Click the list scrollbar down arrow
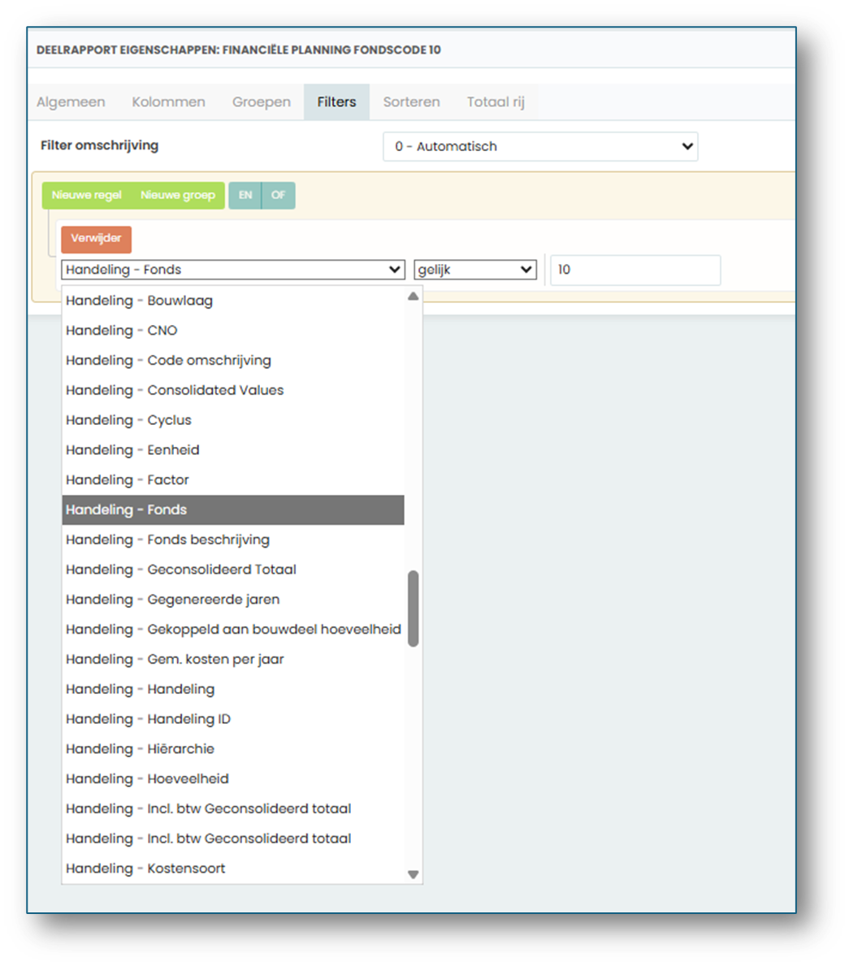849x966 pixels. (414, 874)
